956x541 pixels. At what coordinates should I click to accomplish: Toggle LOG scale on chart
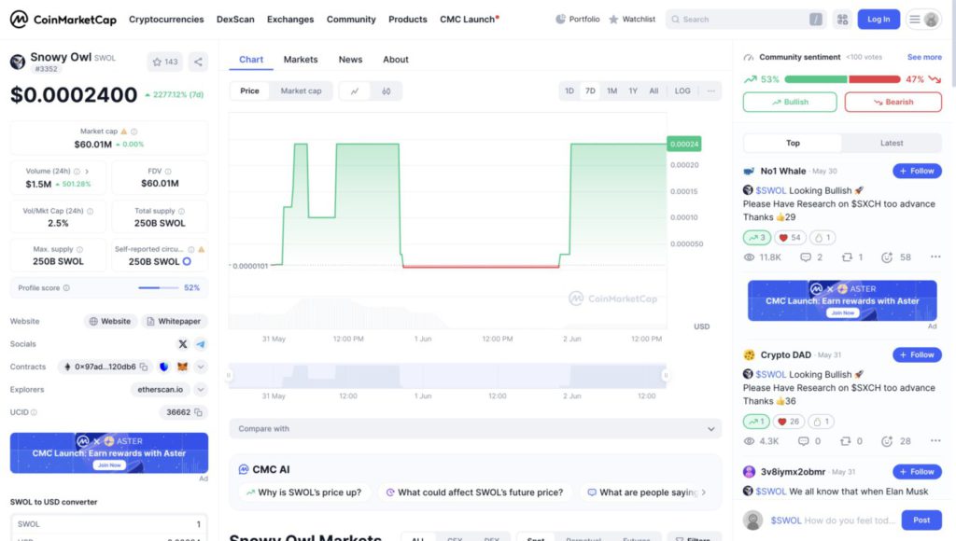point(682,90)
